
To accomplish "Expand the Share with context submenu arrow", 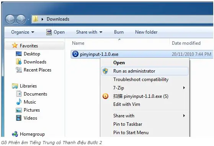I will tap(184, 116).
